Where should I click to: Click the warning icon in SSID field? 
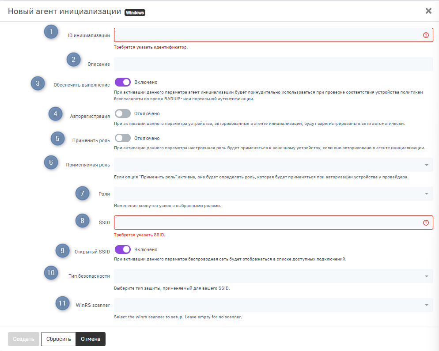point(426,223)
